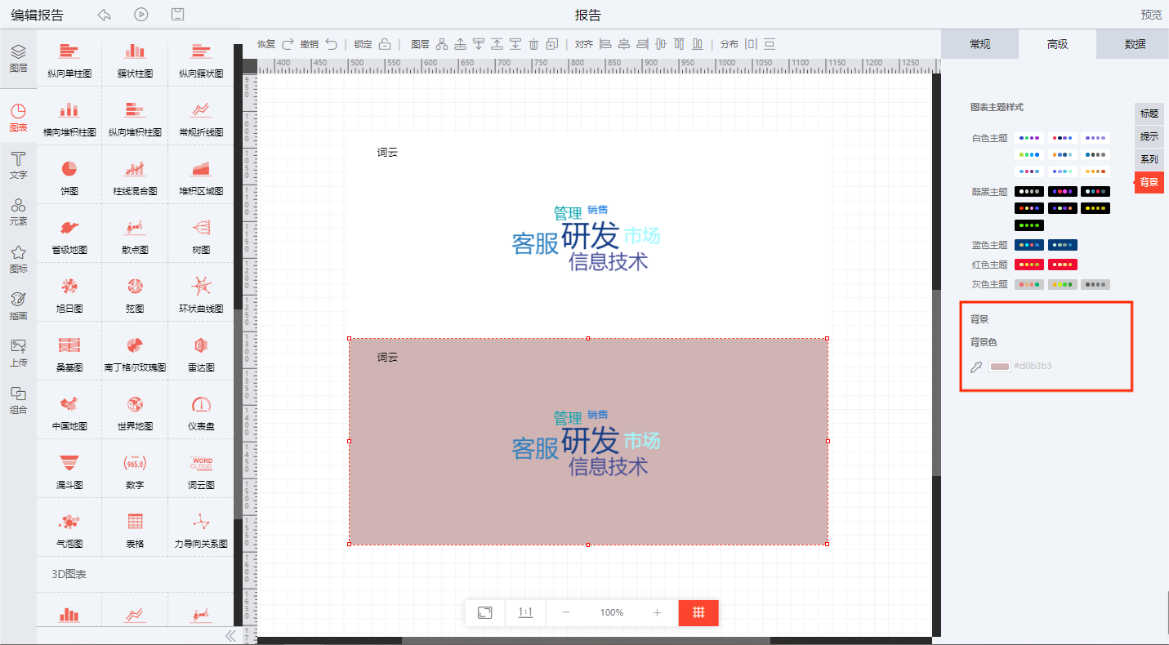The image size is (1169, 645).
Task: Open the 组合 combination sidebar section
Action: click(x=18, y=399)
